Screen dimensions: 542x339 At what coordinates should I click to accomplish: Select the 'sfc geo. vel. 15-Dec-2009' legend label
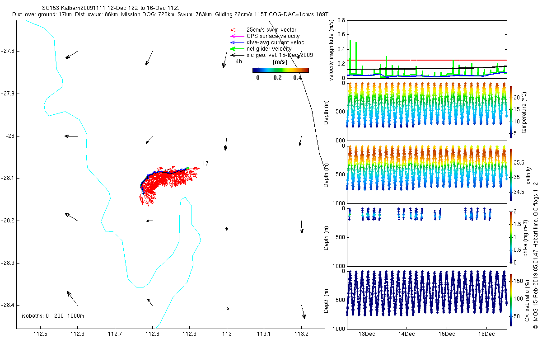pos(280,55)
